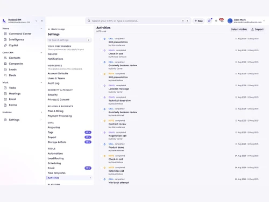
Task: Click the Forms document icon
Action: tap(5, 105)
